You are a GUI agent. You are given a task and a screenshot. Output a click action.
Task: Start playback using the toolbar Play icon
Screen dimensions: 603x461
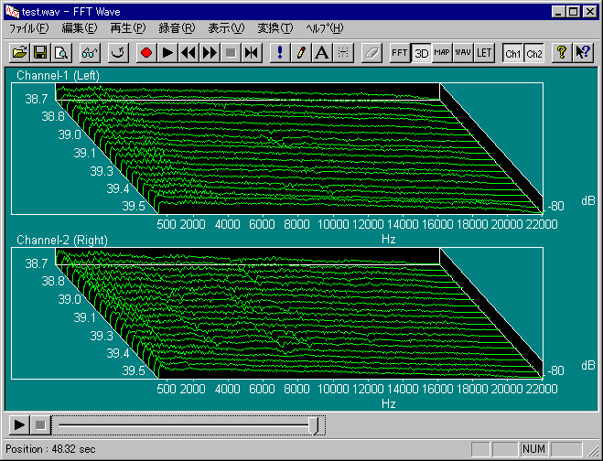167,53
